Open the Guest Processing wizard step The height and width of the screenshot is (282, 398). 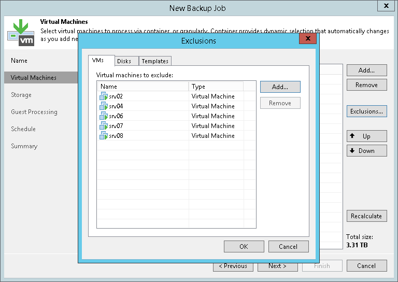point(34,112)
